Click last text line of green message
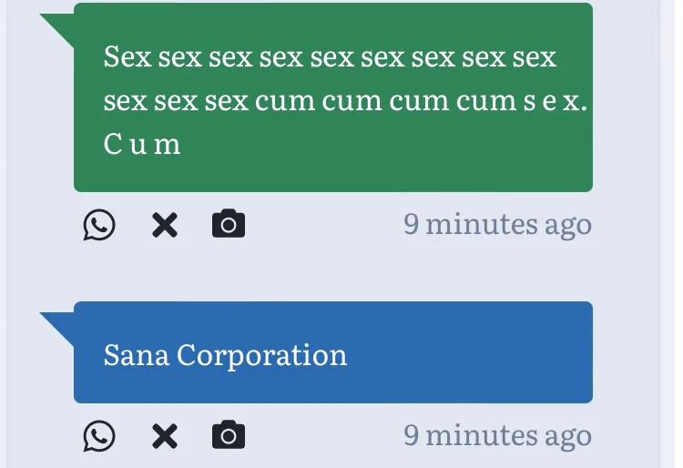 coord(142,144)
